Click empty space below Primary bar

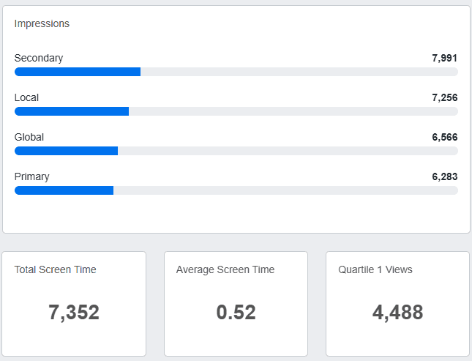tap(236, 214)
